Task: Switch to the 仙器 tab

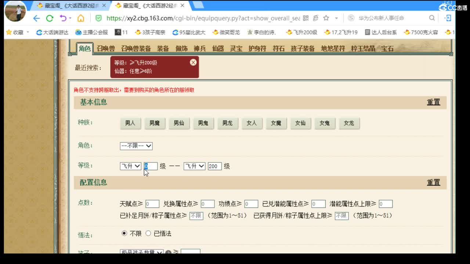Action: tap(218, 48)
